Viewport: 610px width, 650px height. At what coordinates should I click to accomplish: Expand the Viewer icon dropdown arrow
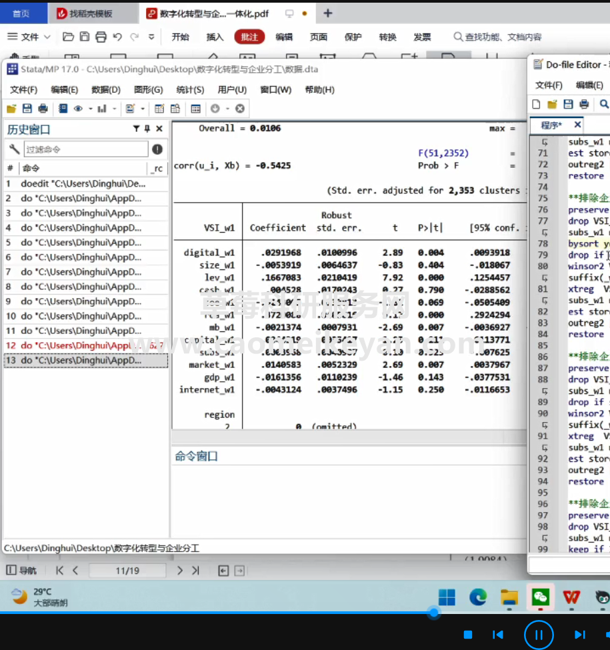(x=91, y=109)
